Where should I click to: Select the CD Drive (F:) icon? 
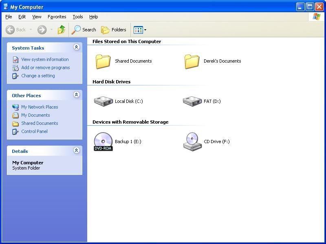[x=192, y=142]
